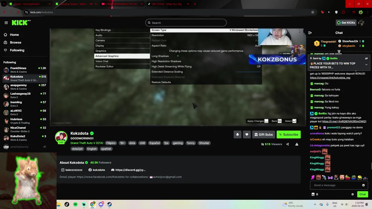The image size is (372, 209).
Task: Hide the pinned BotRix message
Action: tap(366, 58)
